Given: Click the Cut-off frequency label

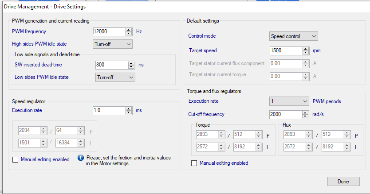Looking at the screenshot, I should point(206,115).
